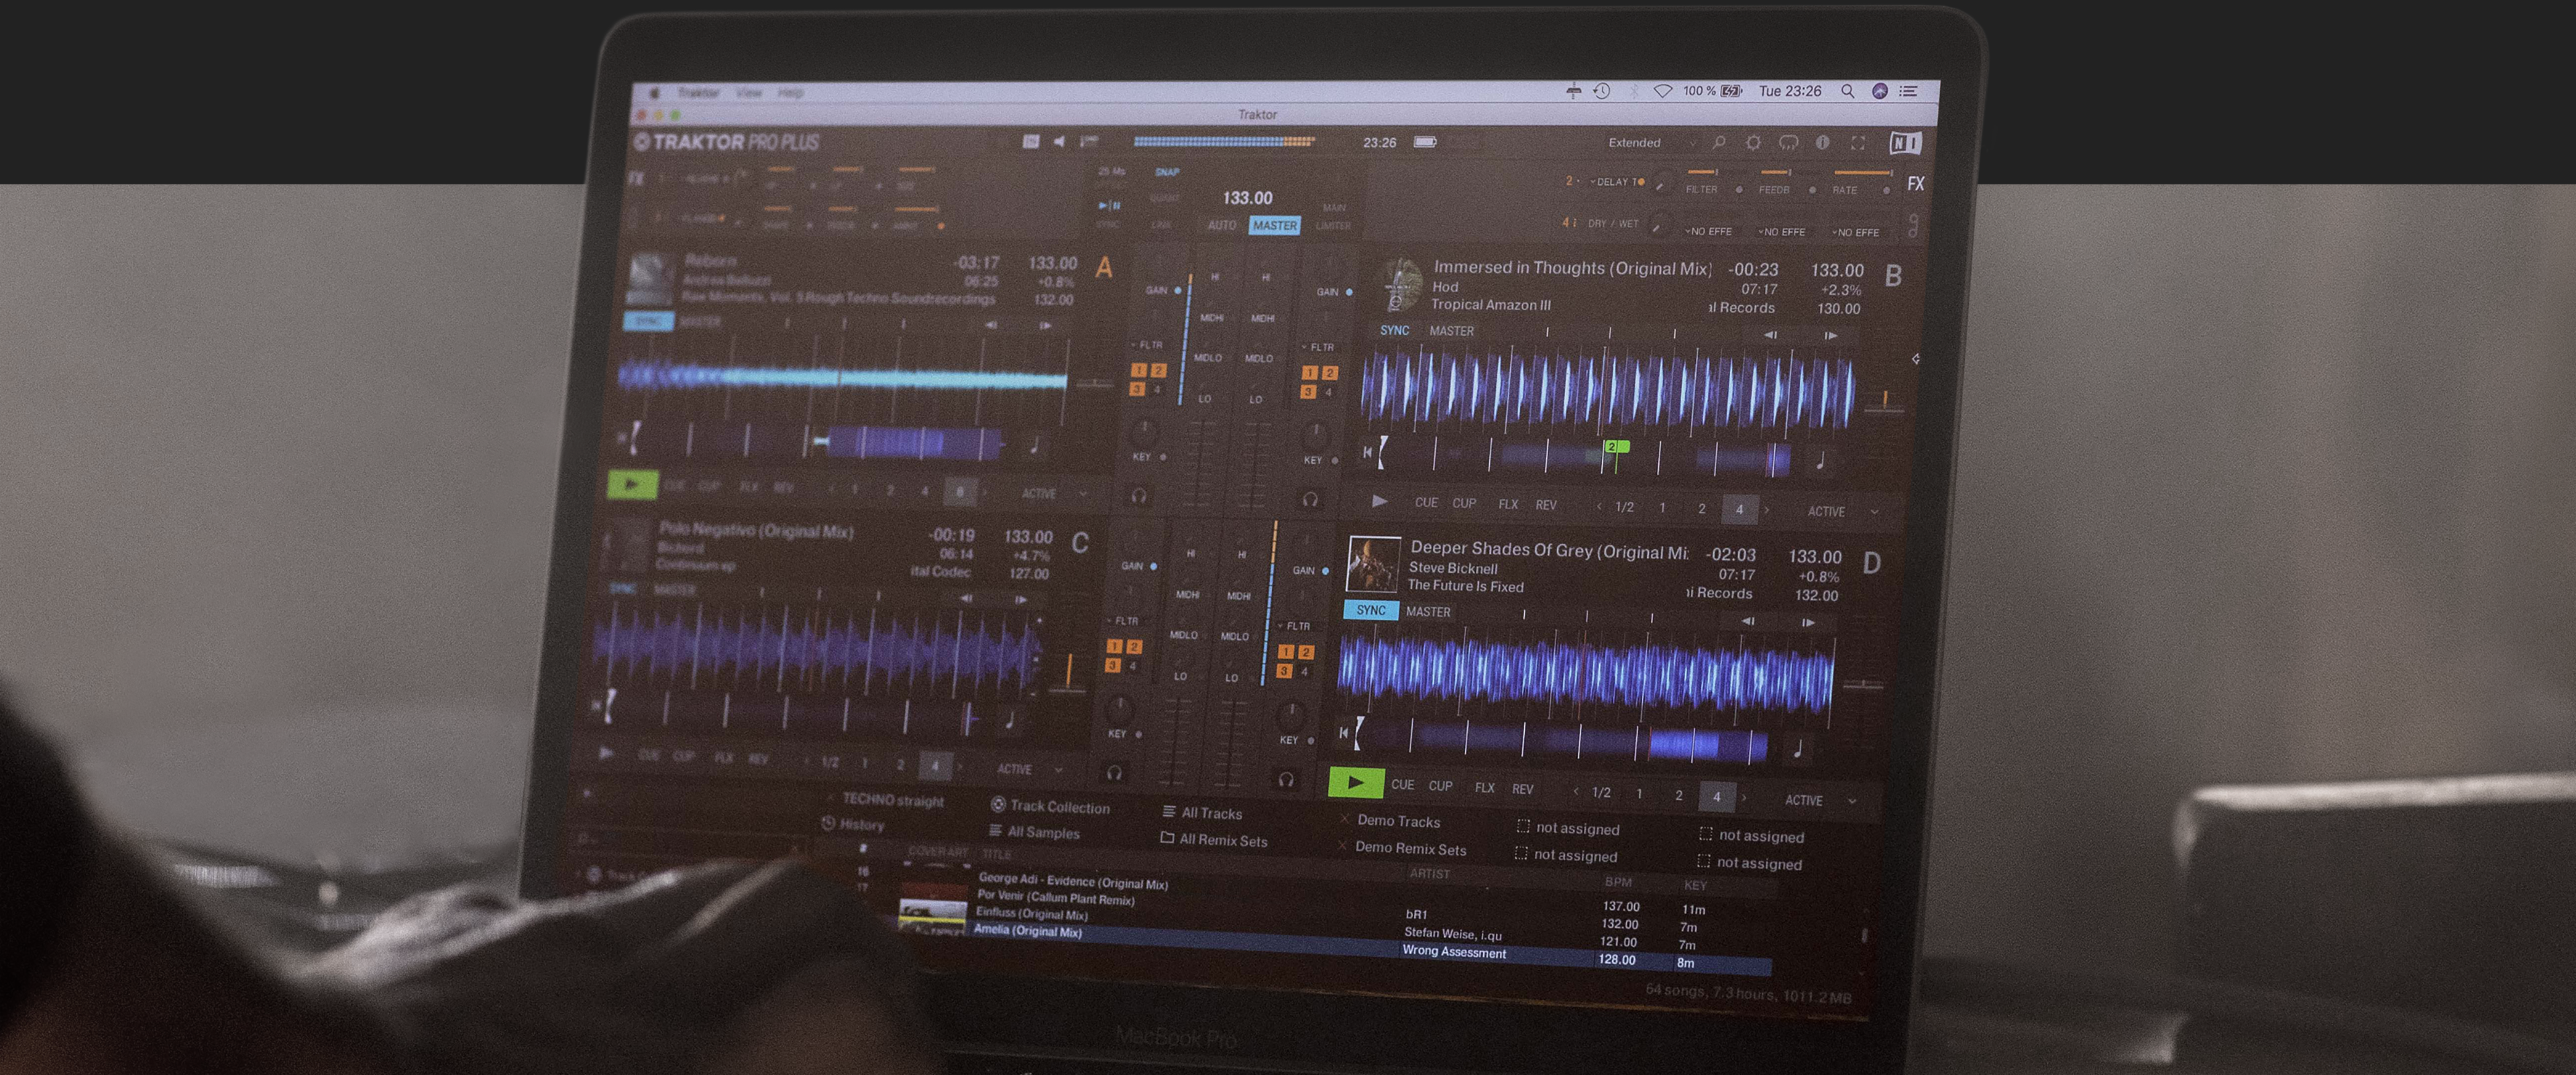Open the Traktor menu in menu bar
The width and height of the screenshot is (2576, 1075).
point(698,93)
